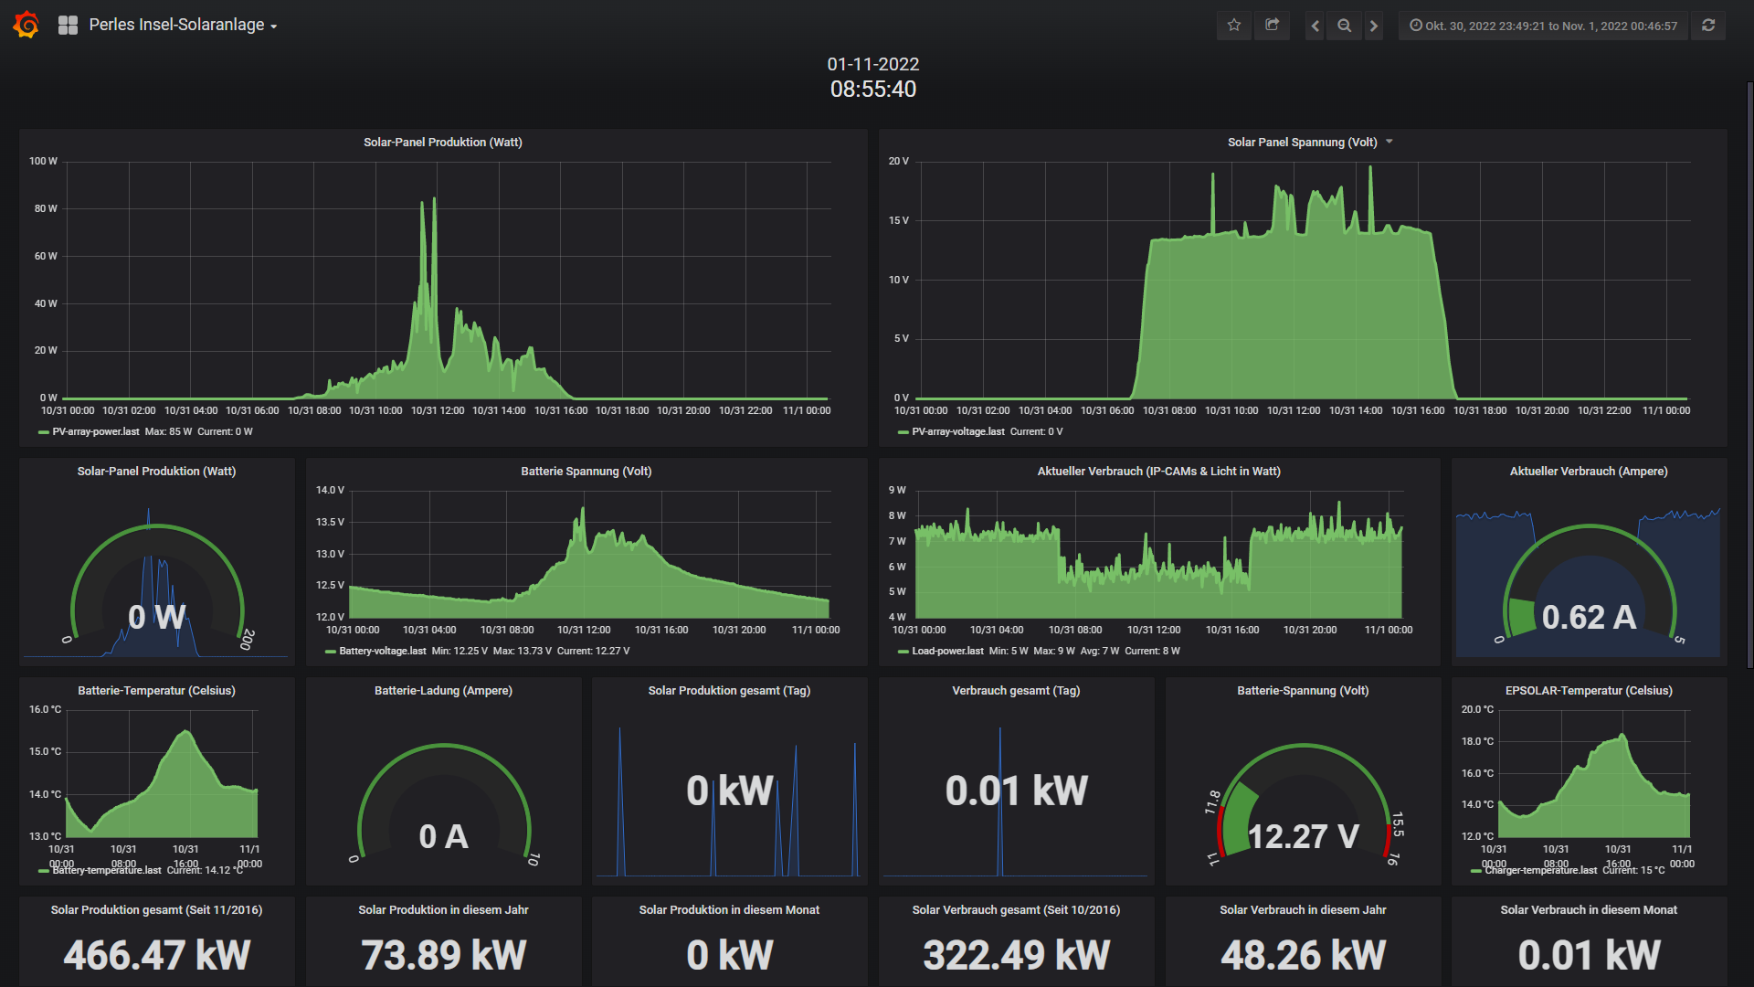The height and width of the screenshot is (987, 1754).
Task: Star this dashboard as favorite
Action: coord(1234,26)
